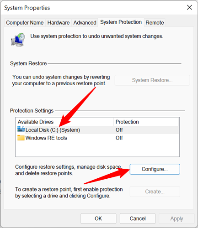Click the Cancel button
Viewport: 198px width, 228px height.
point(138,218)
